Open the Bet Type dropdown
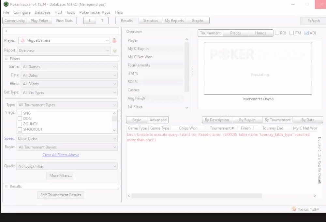 pyautogui.click(x=69, y=93)
